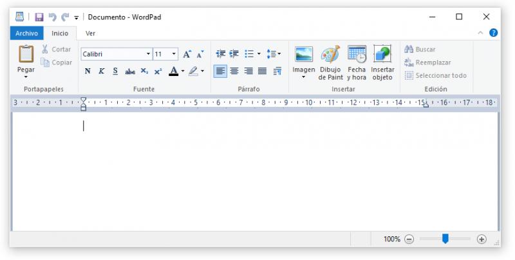This screenshot has height=260, width=515.
Task: Start a bulleted list
Action: pos(249,53)
